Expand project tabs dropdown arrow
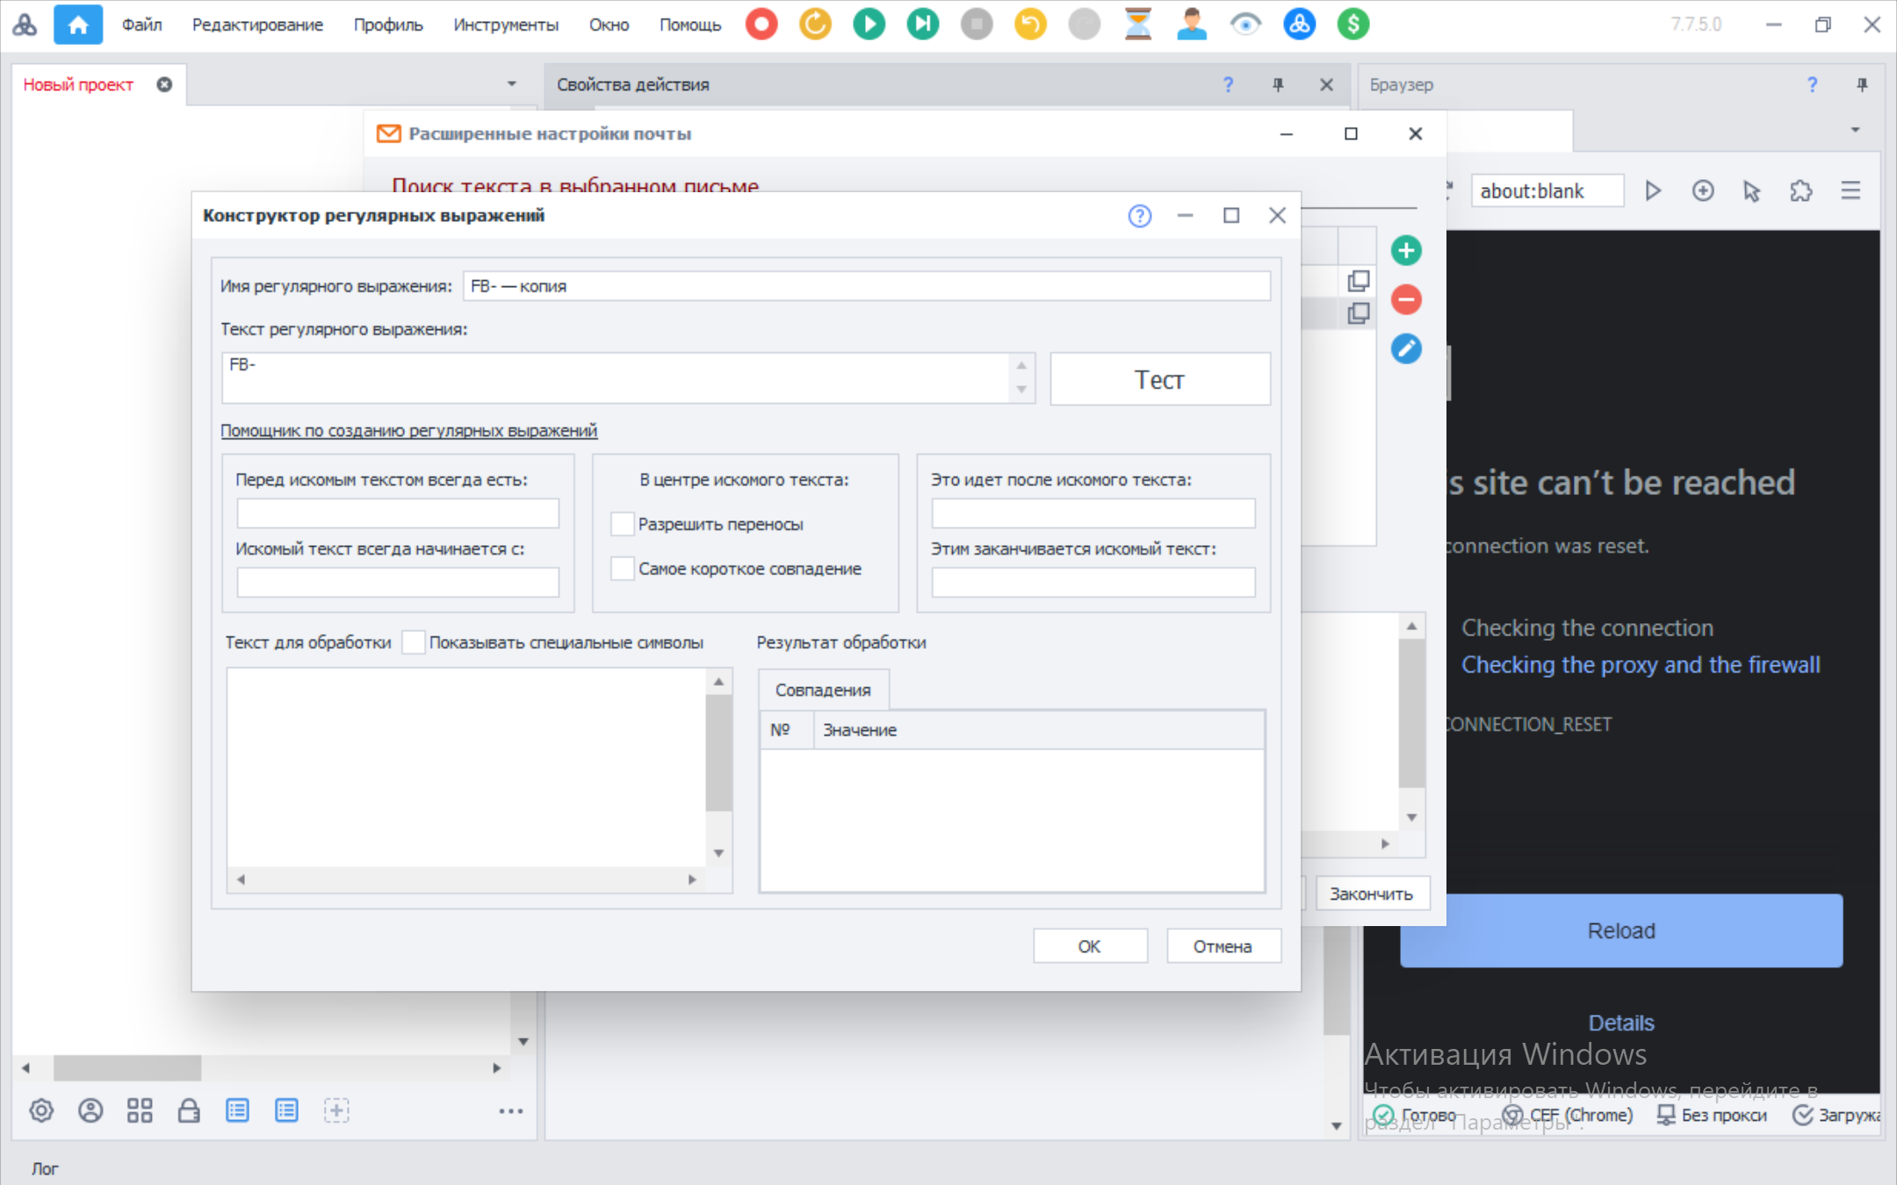The height and width of the screenshot is (1185, 1897). (511, 84)
